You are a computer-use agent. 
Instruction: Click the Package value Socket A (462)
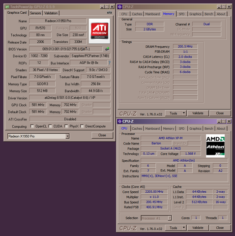click(x=171, y=148)
